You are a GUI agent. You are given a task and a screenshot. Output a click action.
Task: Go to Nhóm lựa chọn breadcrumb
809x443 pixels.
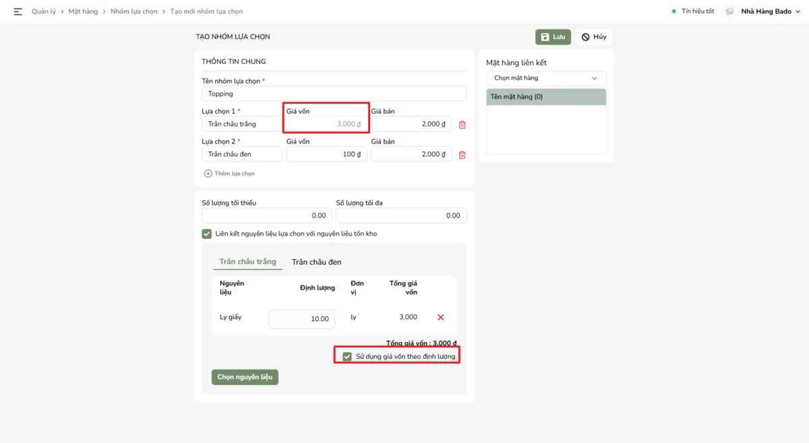coord(134,11)
